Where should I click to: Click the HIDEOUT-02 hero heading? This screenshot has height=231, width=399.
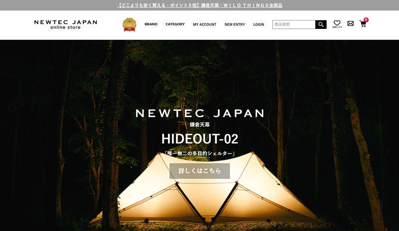(200, 139)
